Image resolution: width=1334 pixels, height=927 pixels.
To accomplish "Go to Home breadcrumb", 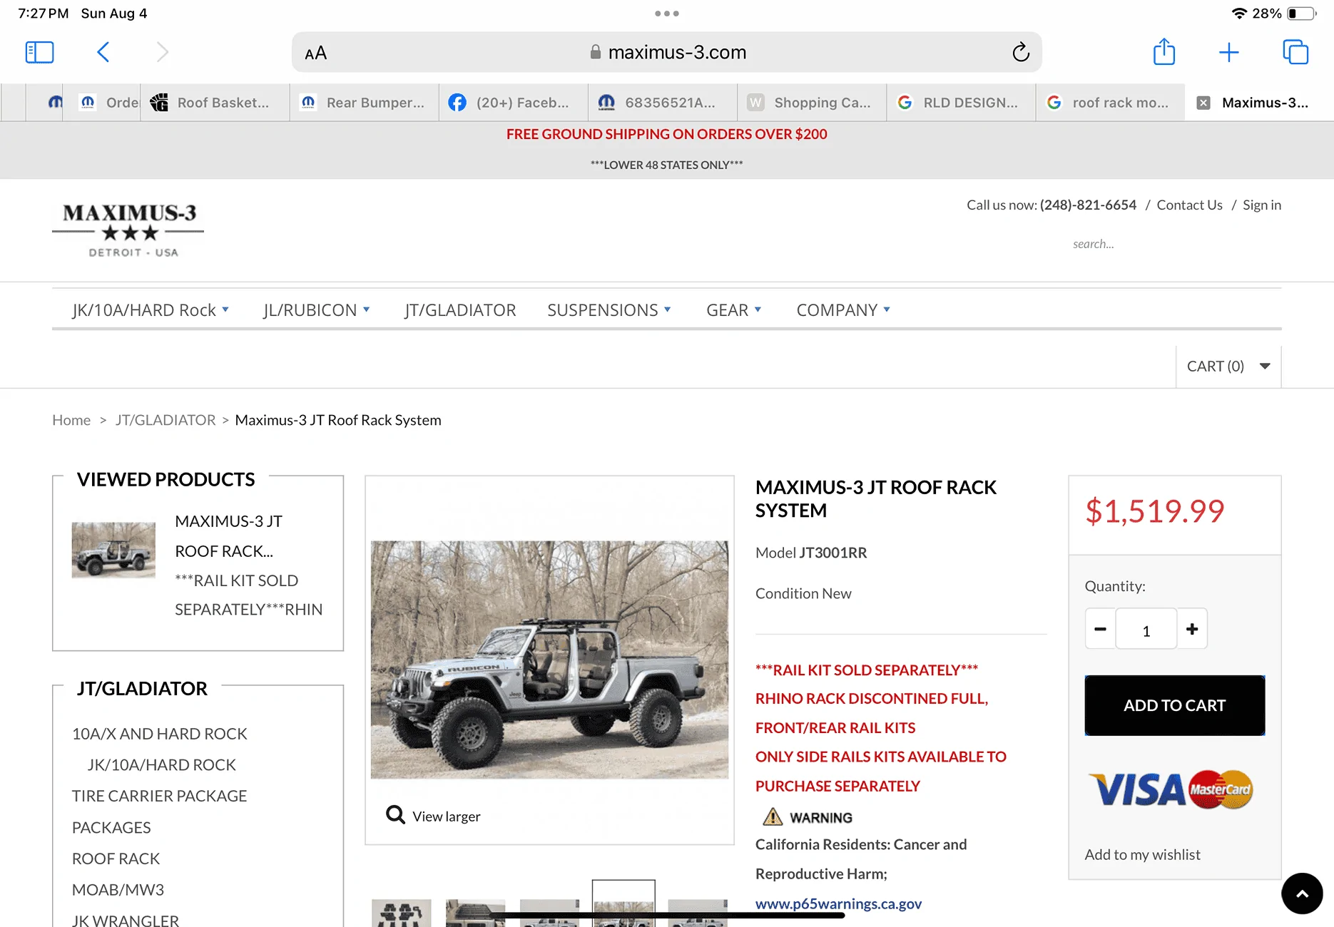I will coord(71,420).
